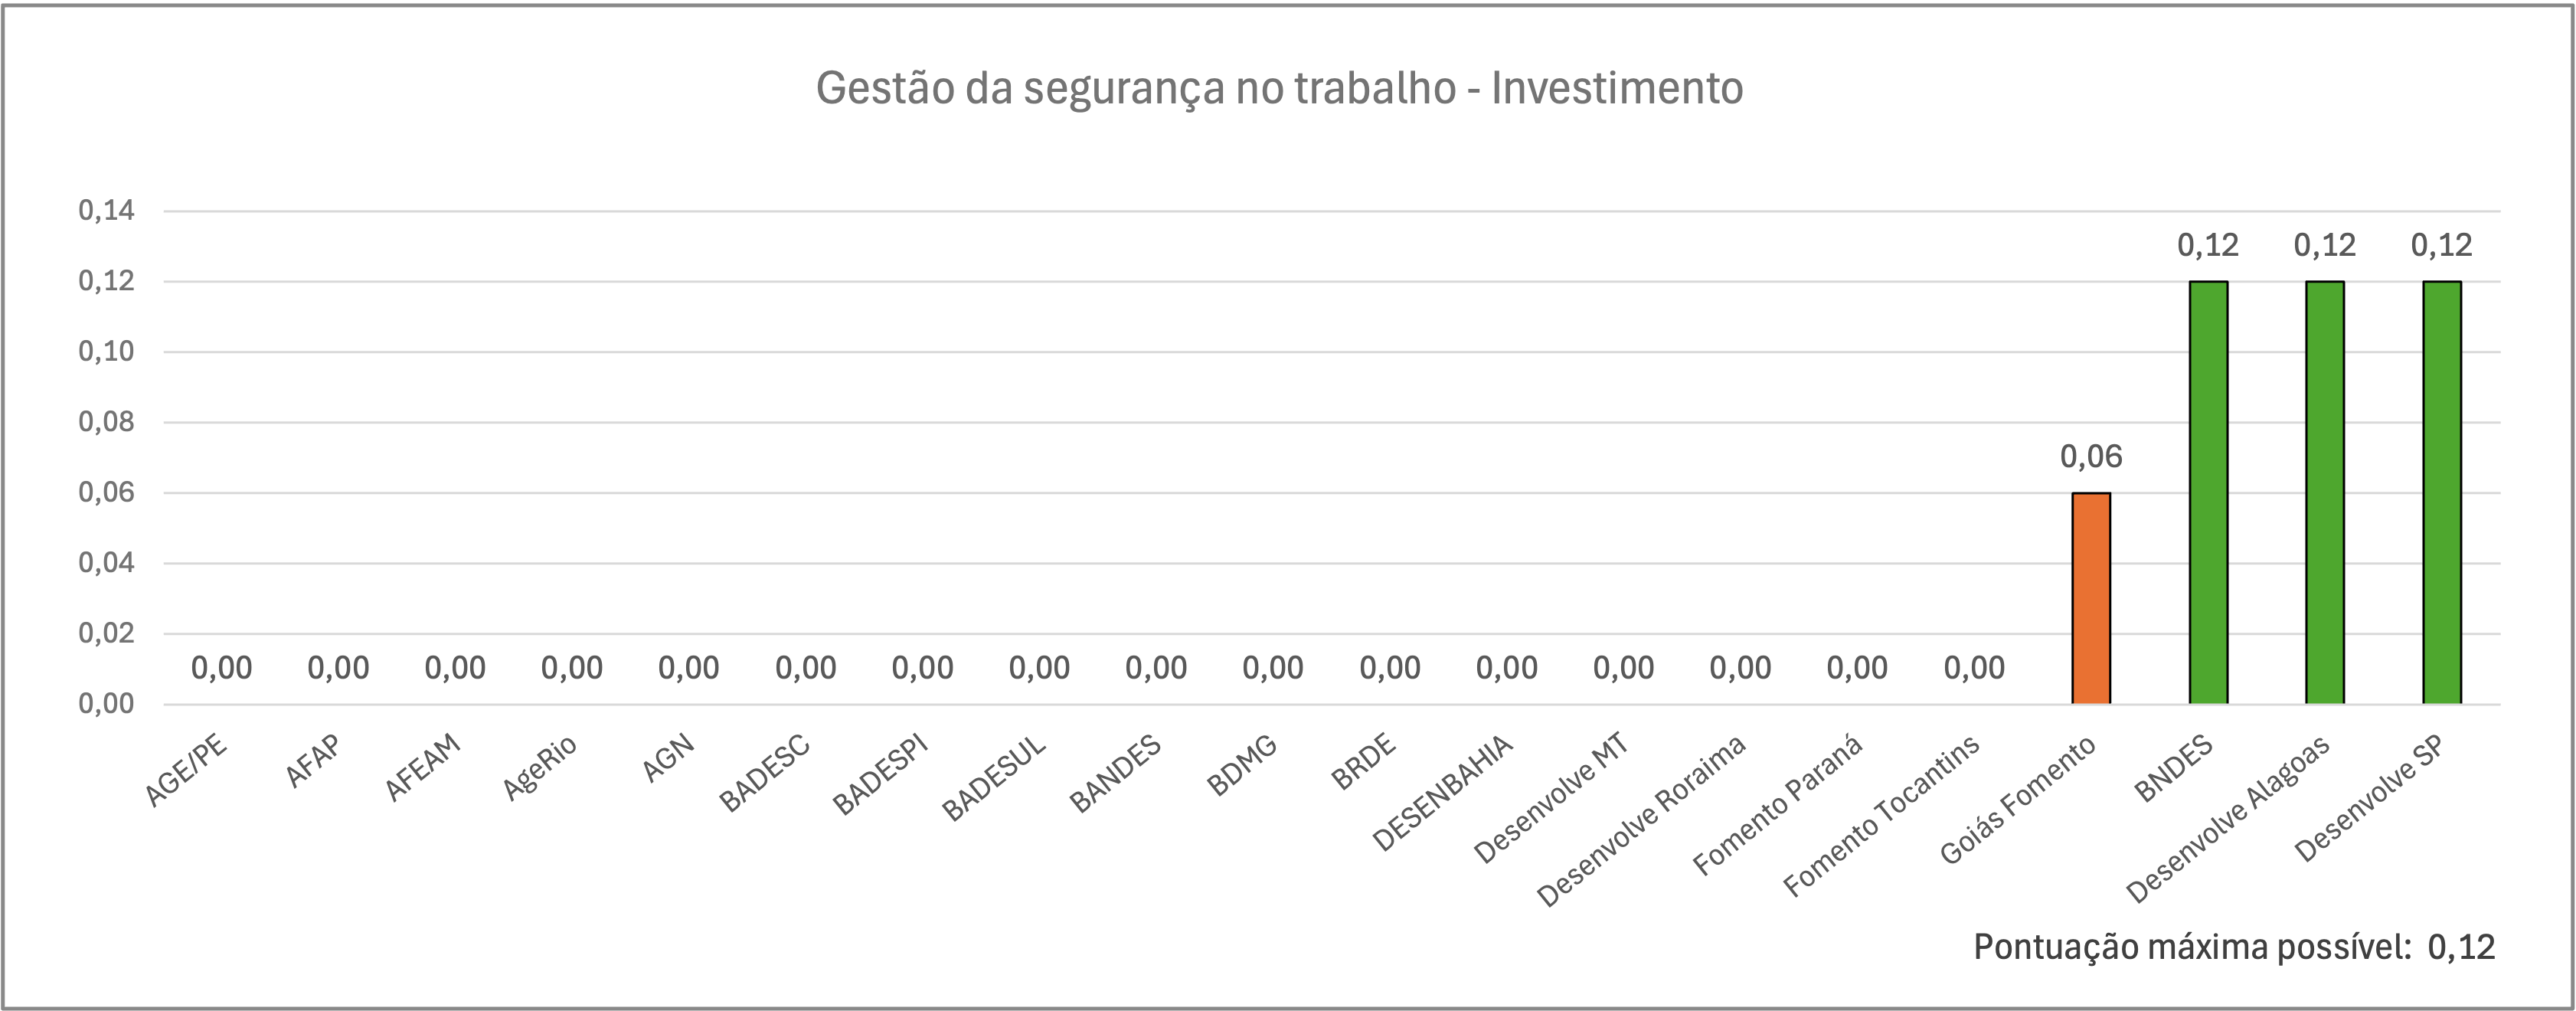The height and width of the screenshot is (1011, 2576).
Task: Click the 0,00 data label above AgeRio
Action: 572,668
